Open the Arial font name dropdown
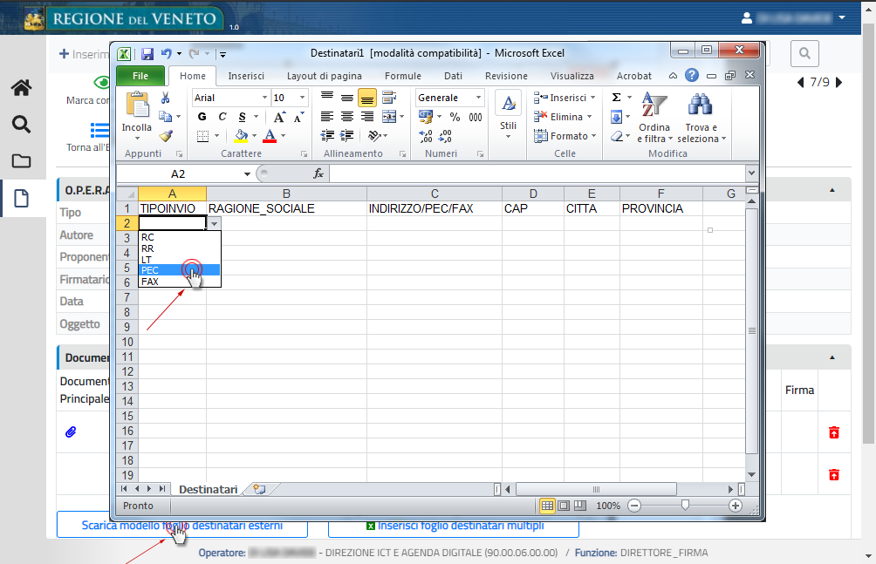 pyautogui.click(x=265, y=98)
